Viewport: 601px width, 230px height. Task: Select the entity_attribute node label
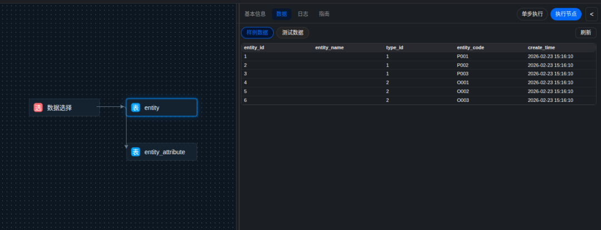point(165,152)
